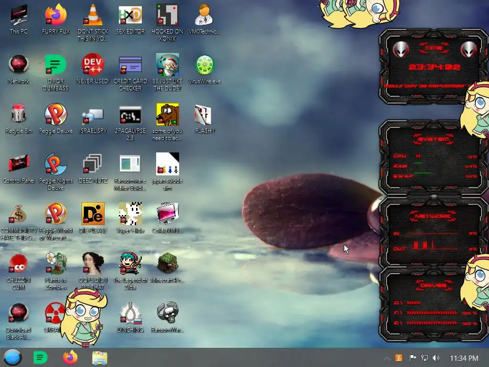Click the blue Start orb button
The height and width of the screenshot is (367, 489).
12,357
